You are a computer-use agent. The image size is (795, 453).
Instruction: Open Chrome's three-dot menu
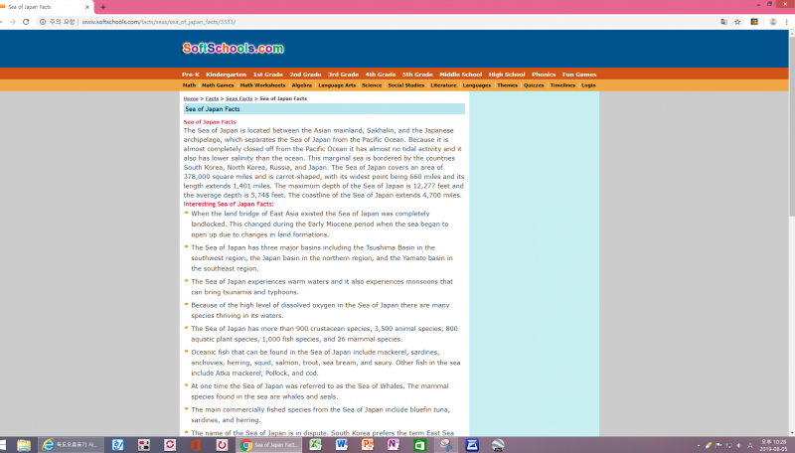785,21
